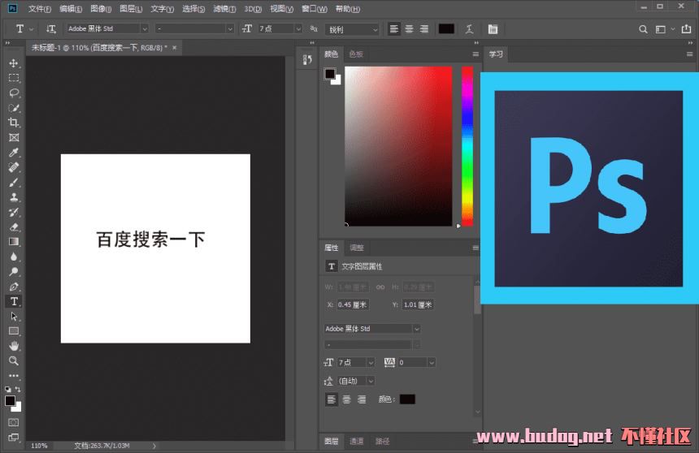Open tracking value dropdown in Properties

point(431,363)
